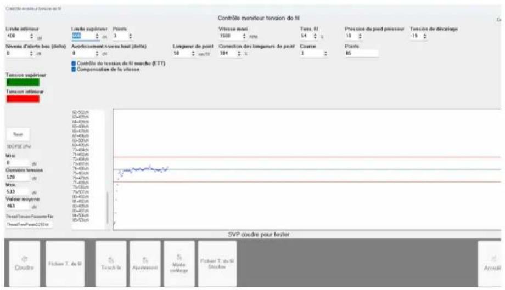Viewport: 505px width, 290px height.
Task: Adjust the Longueur de point spinner
Action: tap(193, 53)
